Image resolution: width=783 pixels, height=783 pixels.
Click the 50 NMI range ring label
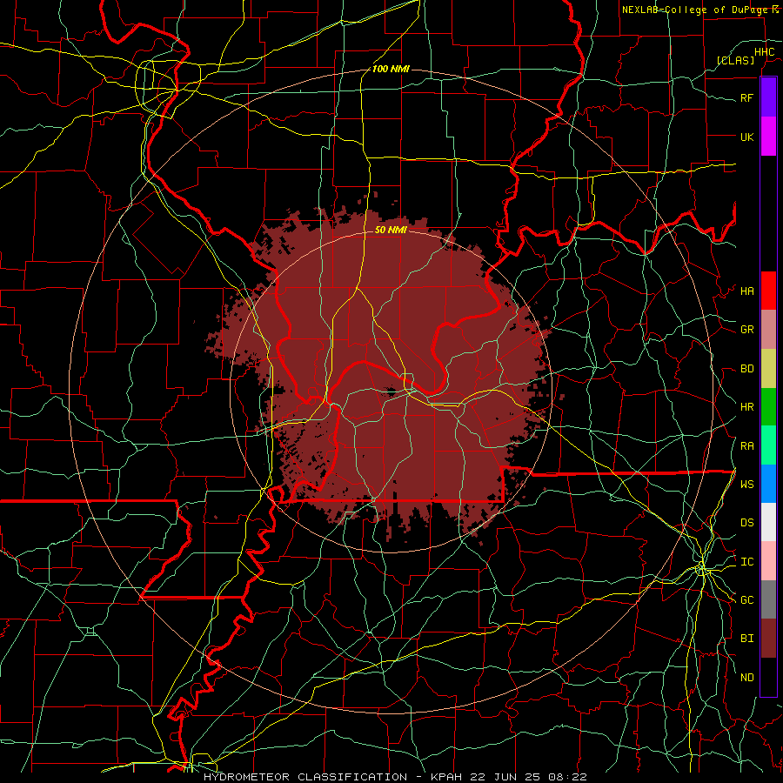(391, 230)
